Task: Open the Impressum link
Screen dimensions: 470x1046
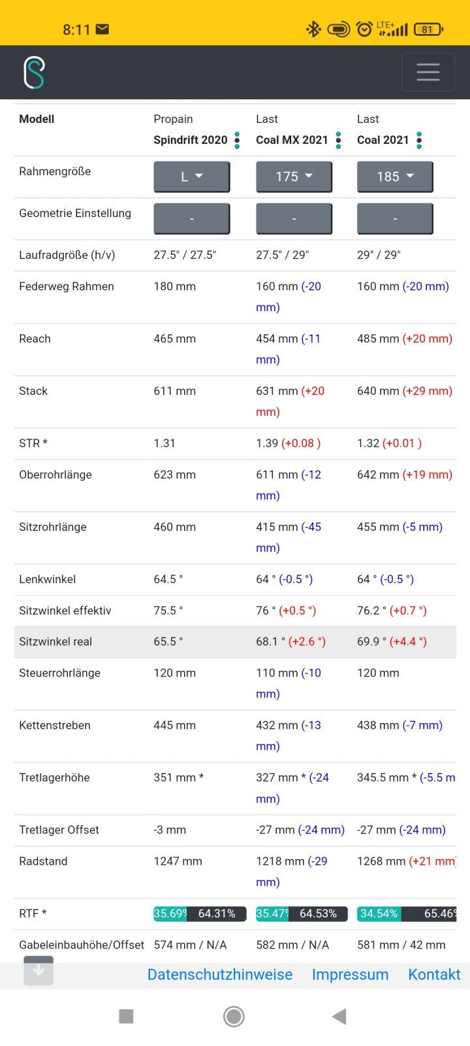Action: coord(350,975)
